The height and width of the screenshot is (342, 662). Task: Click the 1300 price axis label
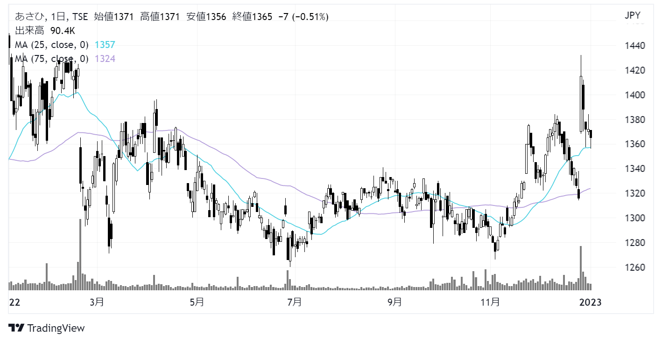click(x=634, y=218)
